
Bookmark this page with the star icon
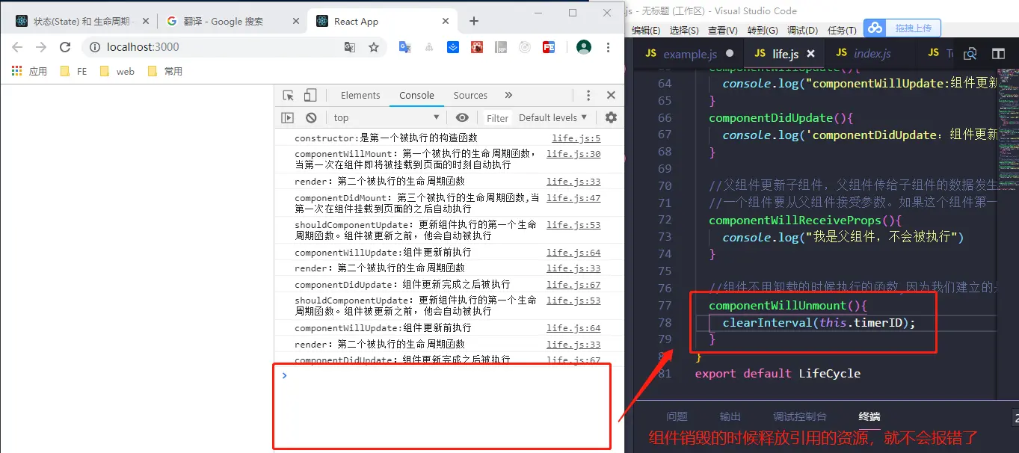374,47
